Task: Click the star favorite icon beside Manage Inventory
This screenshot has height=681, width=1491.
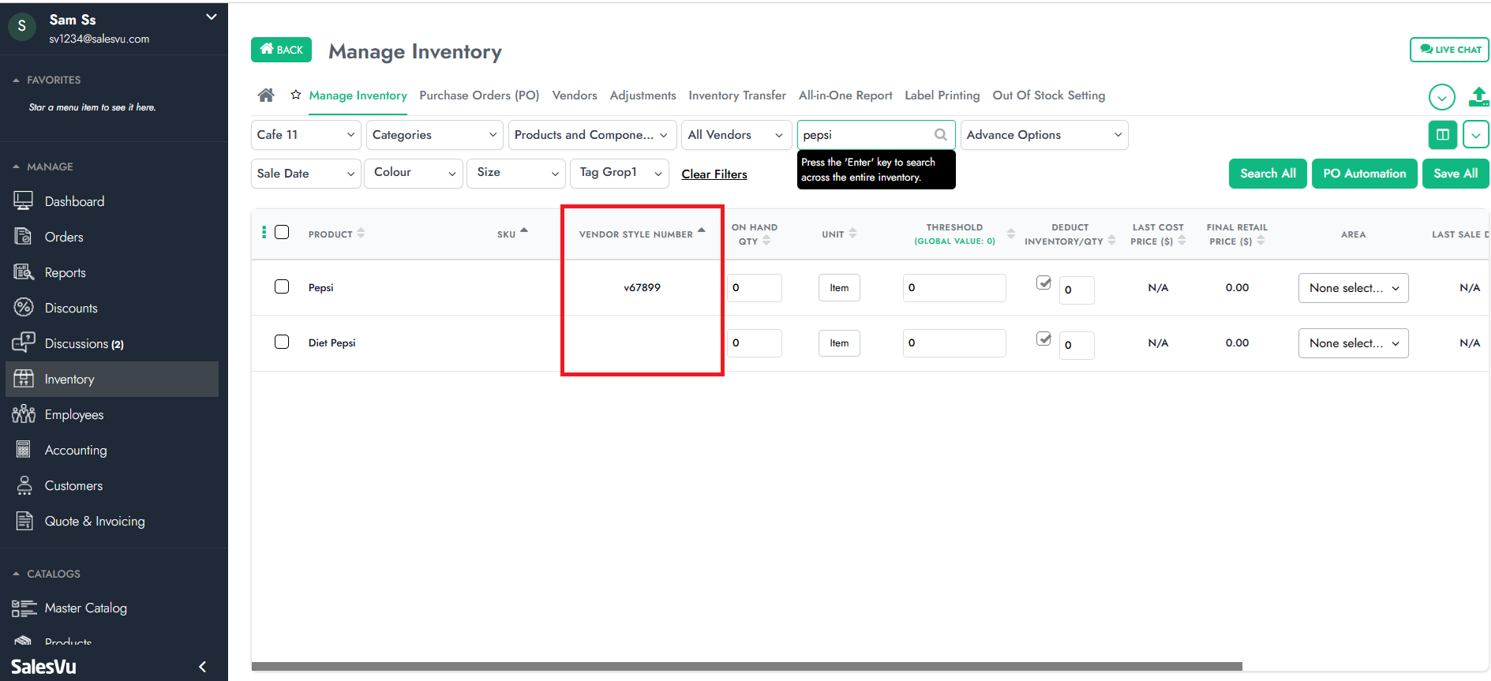Action: pos(296,95)
